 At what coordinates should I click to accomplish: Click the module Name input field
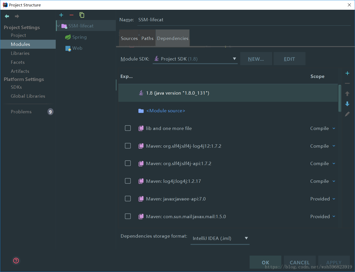[x=244, y=20]
